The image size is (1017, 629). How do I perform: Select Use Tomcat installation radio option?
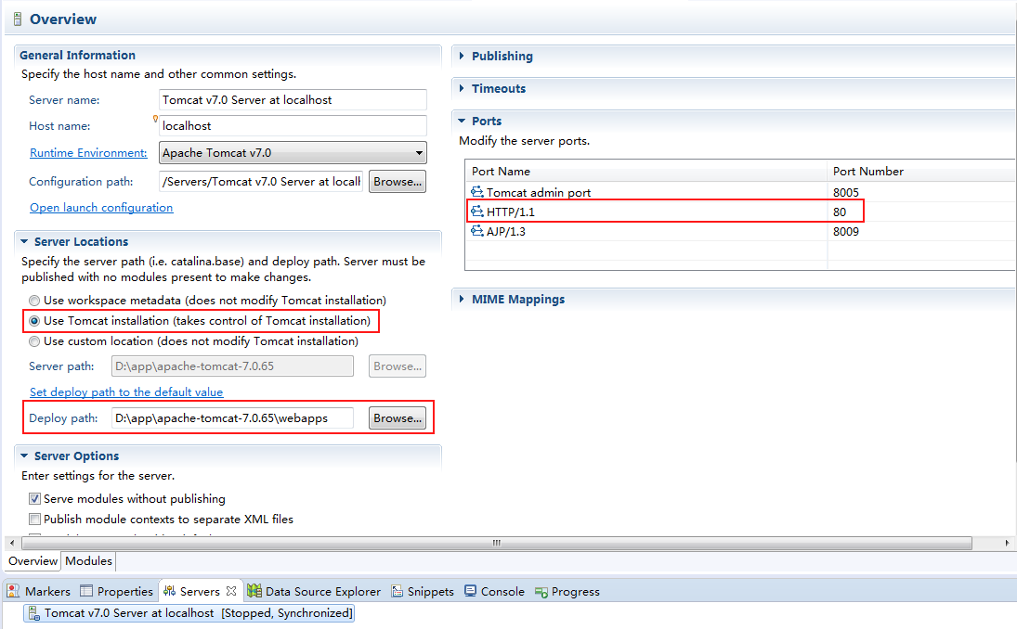point(34,321)
